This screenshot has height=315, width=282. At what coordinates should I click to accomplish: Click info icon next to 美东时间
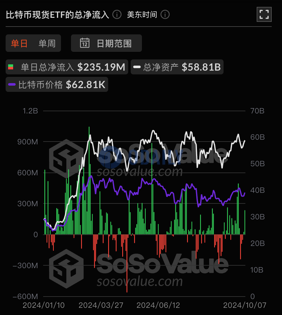(x=165, y=14)
